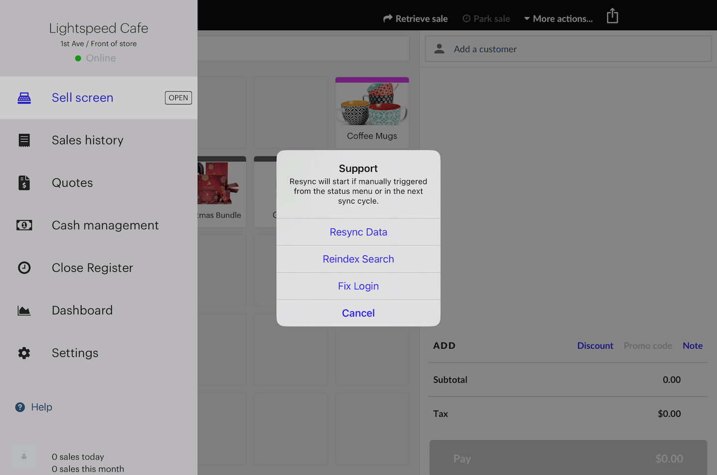Image resolution: width=717 pixels, height=475 pixels.
Task: Open the More actions dropdown
Action: [558, 18]
